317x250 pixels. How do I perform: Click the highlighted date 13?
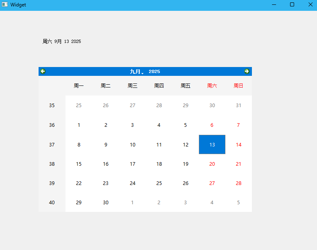[x=212, y=144]
